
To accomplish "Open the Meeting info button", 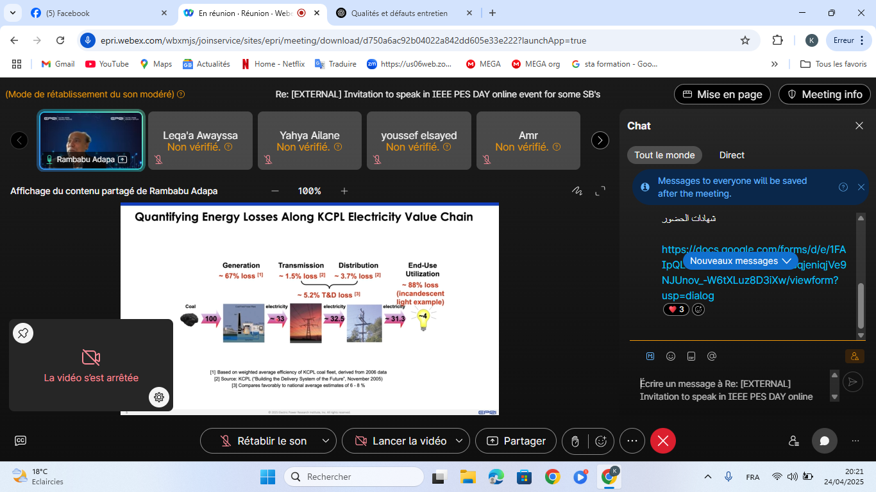I will [x=824, y=94].
